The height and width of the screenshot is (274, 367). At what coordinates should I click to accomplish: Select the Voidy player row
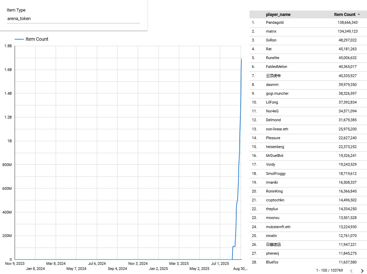pos(308,165)
